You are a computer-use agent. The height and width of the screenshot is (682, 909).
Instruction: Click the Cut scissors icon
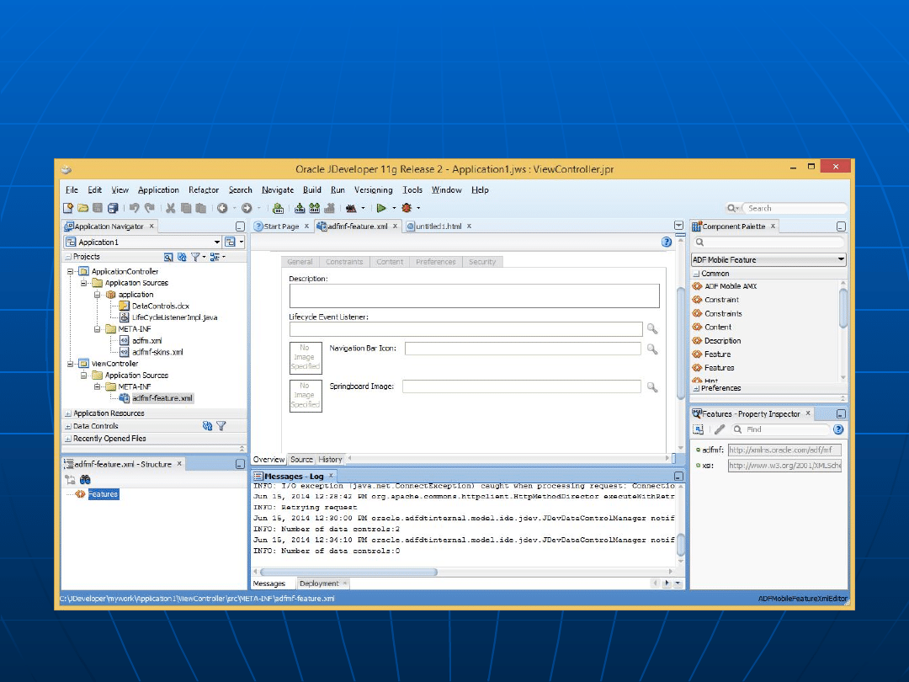point(170,208)
